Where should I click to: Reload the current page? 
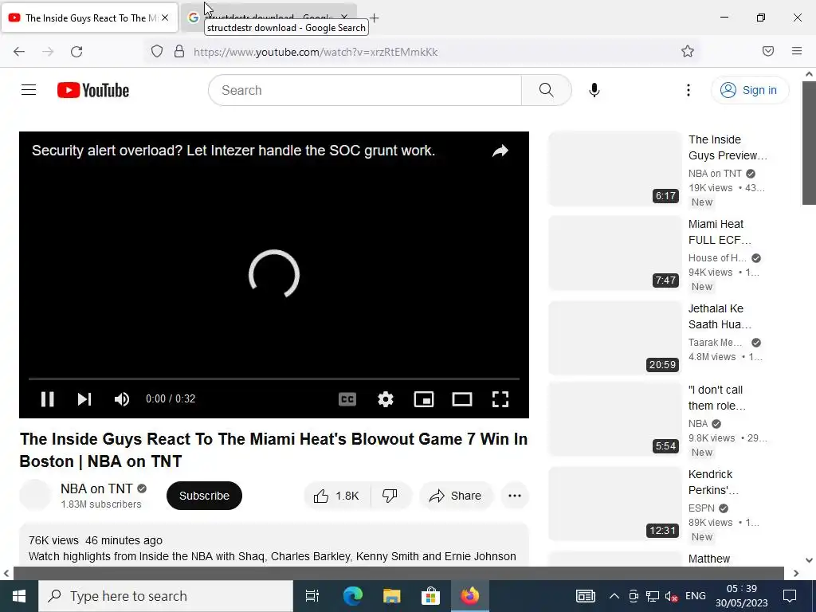click(76, 52)
